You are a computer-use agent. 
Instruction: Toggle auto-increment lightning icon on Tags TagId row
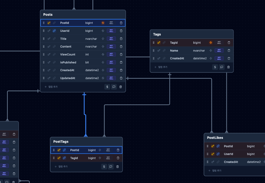(211, 43)
